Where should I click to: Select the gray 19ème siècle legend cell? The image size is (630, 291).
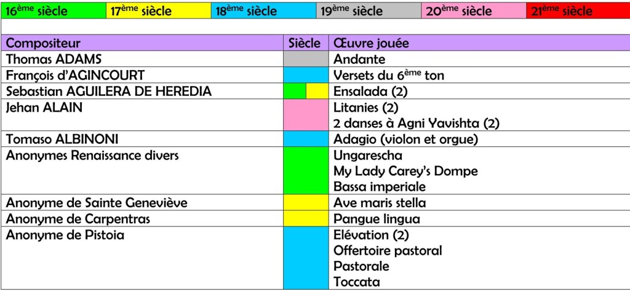tap(369, 11)
